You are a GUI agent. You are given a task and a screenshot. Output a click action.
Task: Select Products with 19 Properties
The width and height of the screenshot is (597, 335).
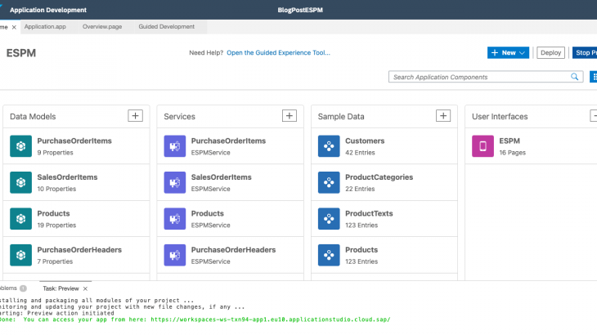point(76,219)
